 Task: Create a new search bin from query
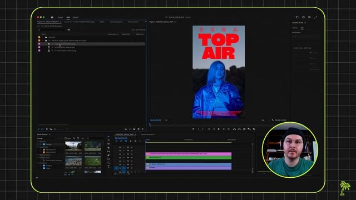pyautogui.click(x=68, y=29)
